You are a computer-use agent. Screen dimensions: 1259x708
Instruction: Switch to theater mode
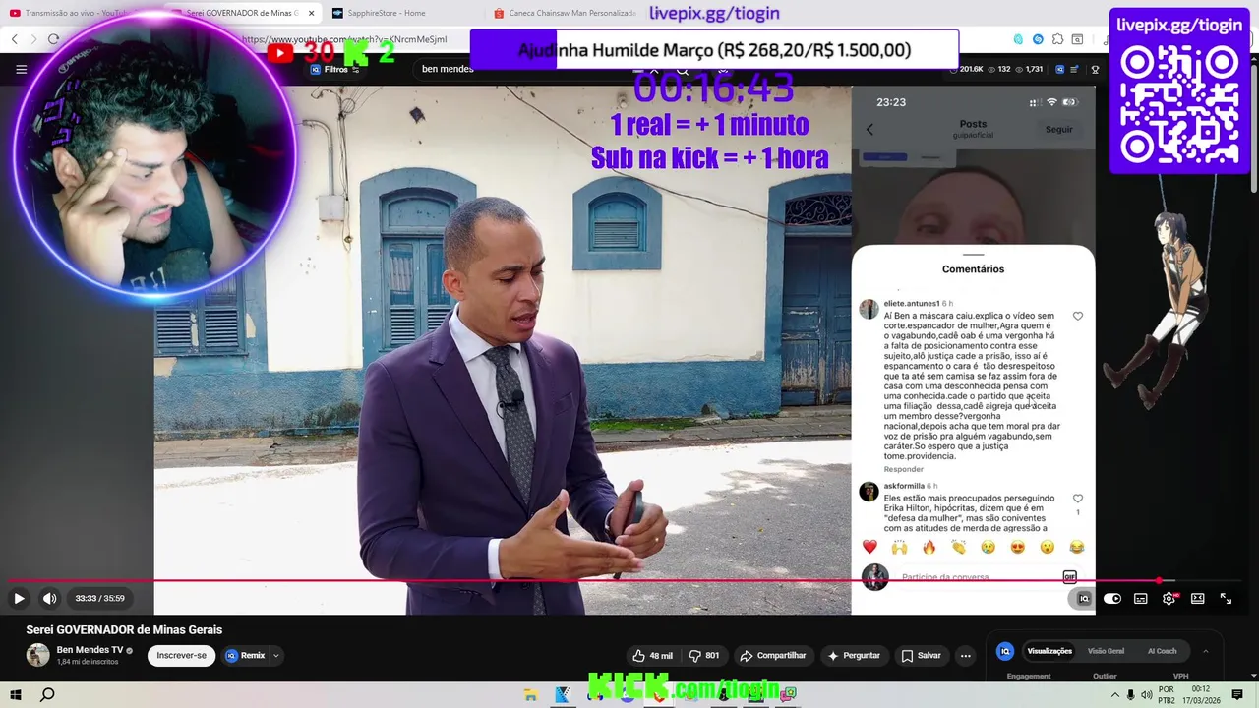(x=1198, y=598)
